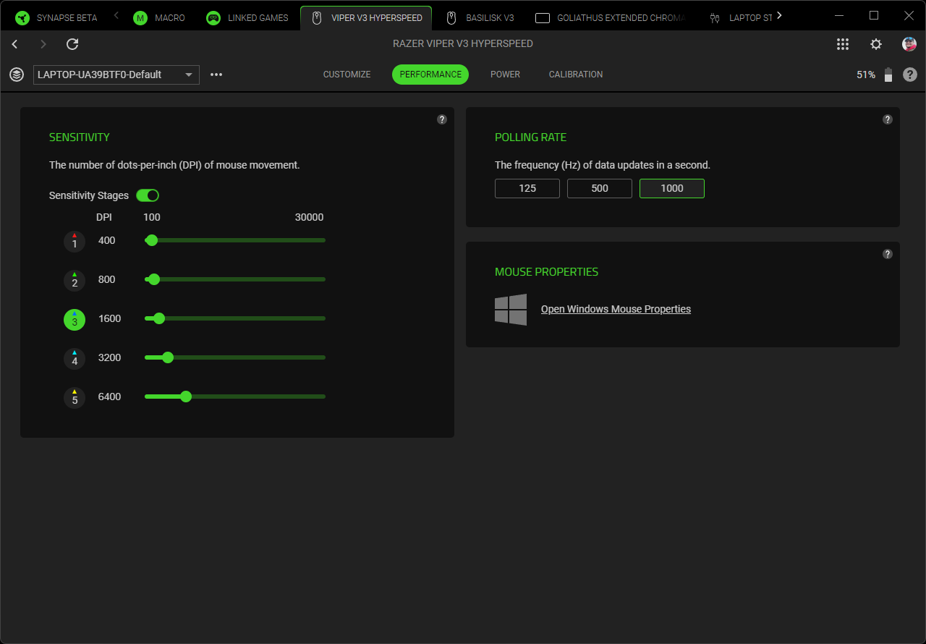926x644 pixels.
Task: Disable the Sensitivity Stages toggle
Action: pyautogui.click(x=148, y=195)
